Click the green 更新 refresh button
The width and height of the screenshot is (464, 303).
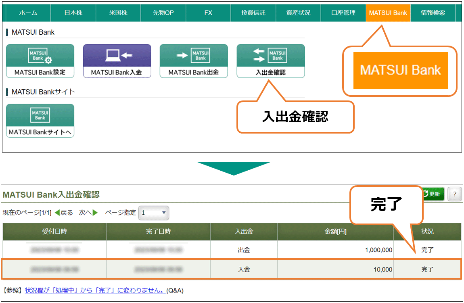tap(433, 194)
